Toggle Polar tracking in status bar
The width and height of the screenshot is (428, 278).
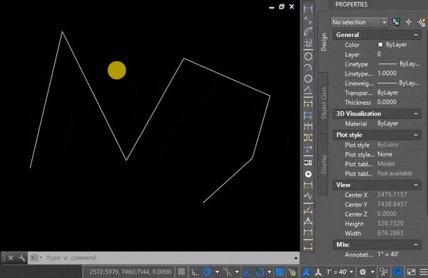point(208,272)
